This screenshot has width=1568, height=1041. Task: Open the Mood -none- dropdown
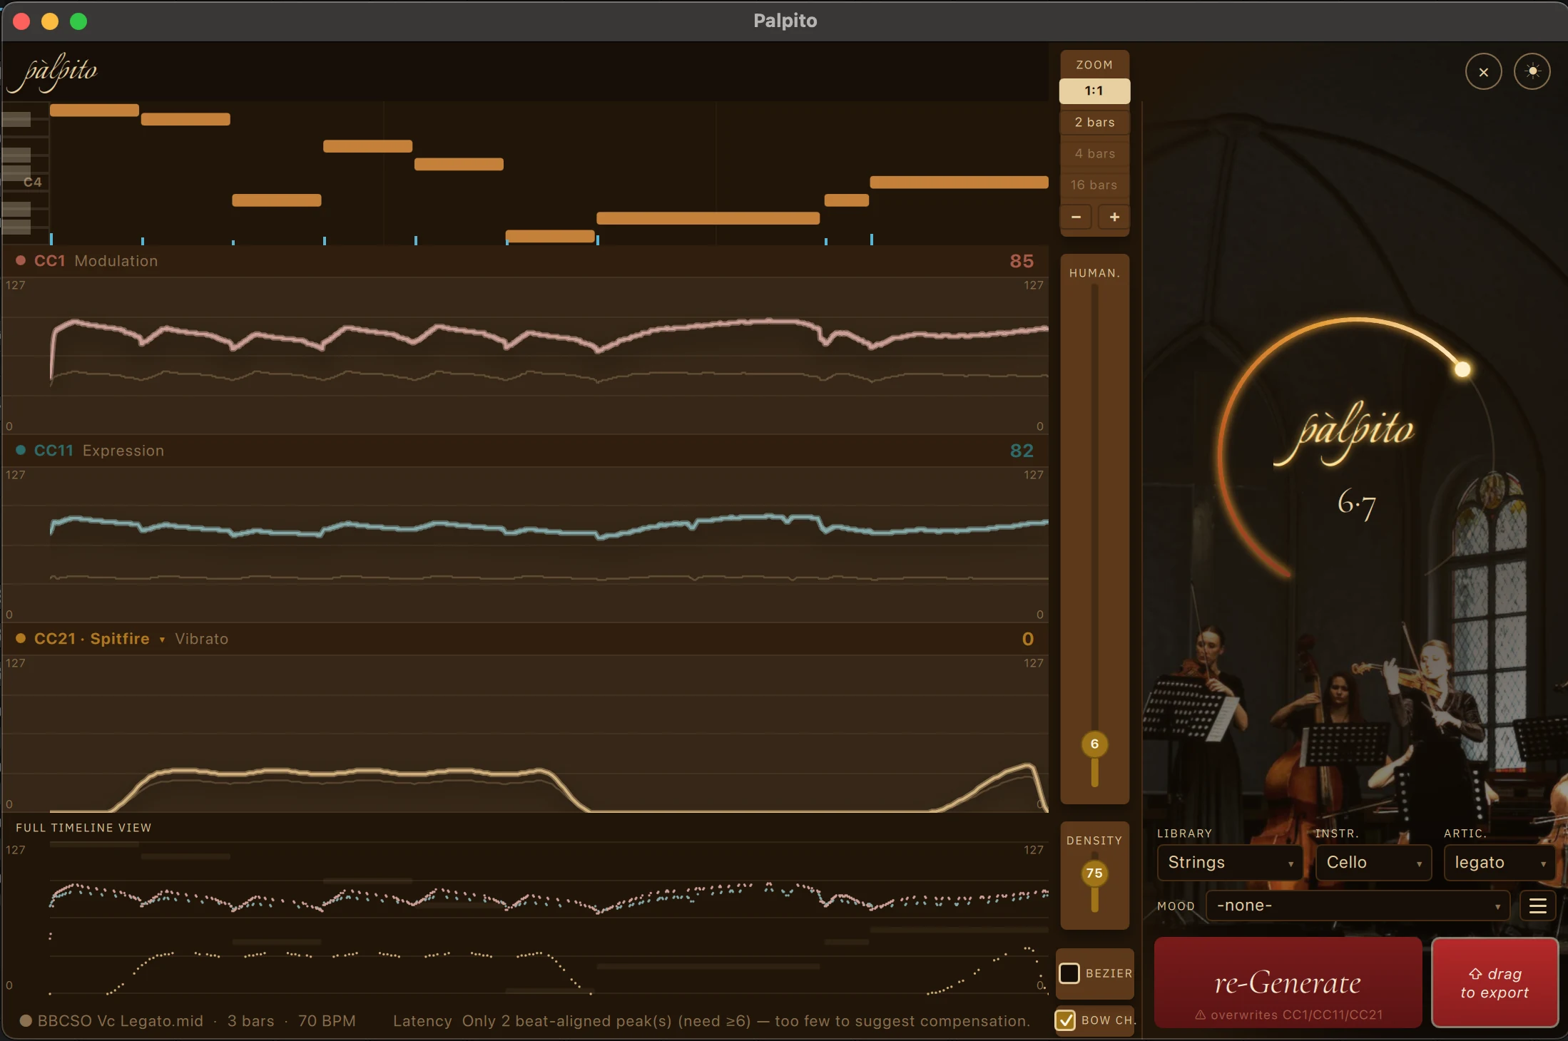pyautogui.click(x=1358, y=906)
